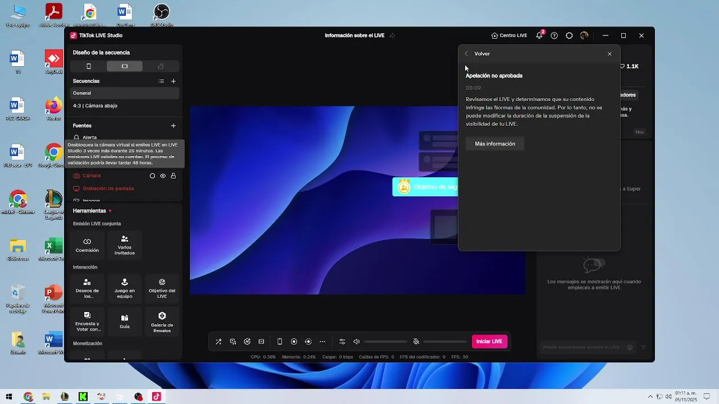Click the emoji icon in comment field
This screenshot has height=404, width=719.
(x=630, y=347)
